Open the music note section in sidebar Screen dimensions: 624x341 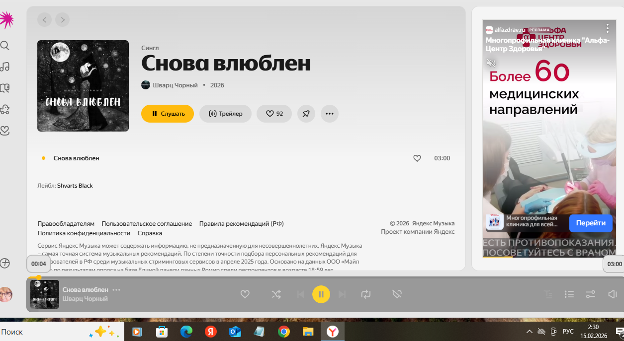pyautogui.click(x=5, y=67)
